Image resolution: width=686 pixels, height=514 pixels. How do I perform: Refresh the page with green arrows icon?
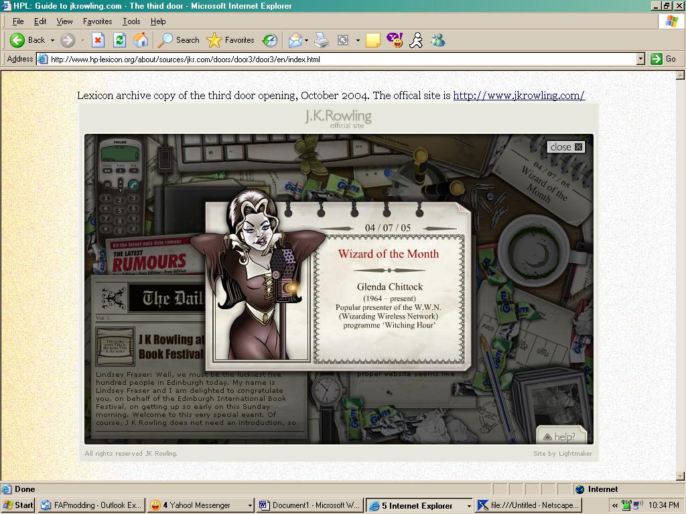(x=119, y=40)
